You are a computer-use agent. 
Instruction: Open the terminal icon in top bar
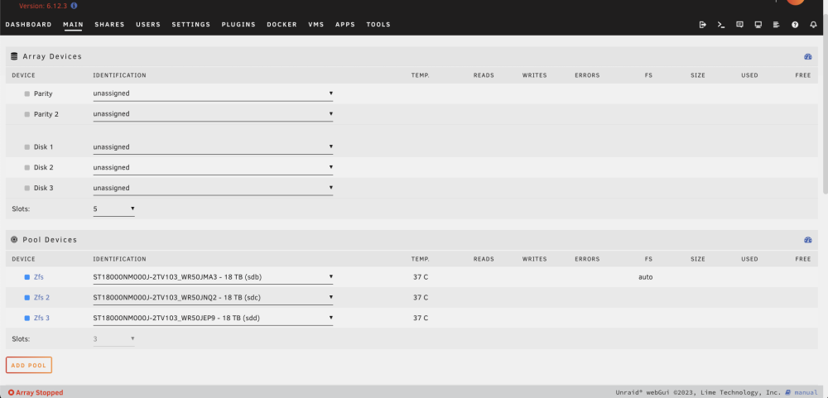[x=721, y=25]
